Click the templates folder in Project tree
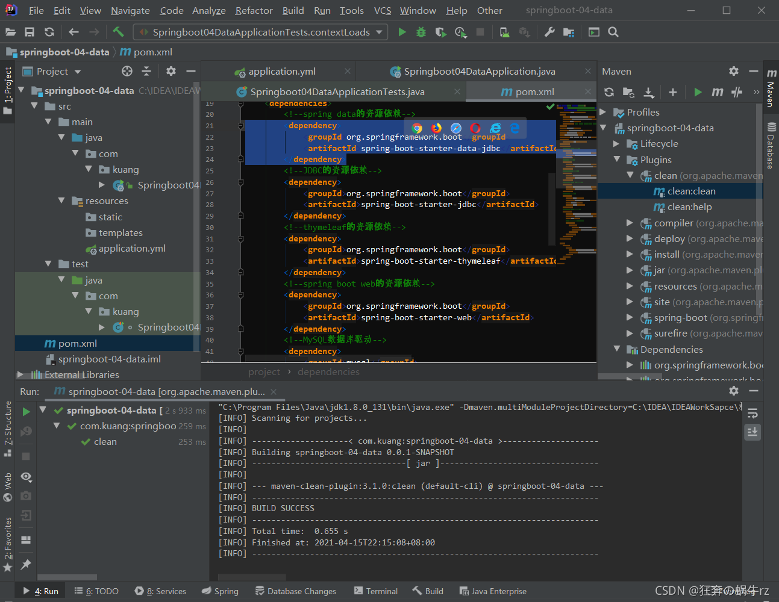 pos(120,232)
